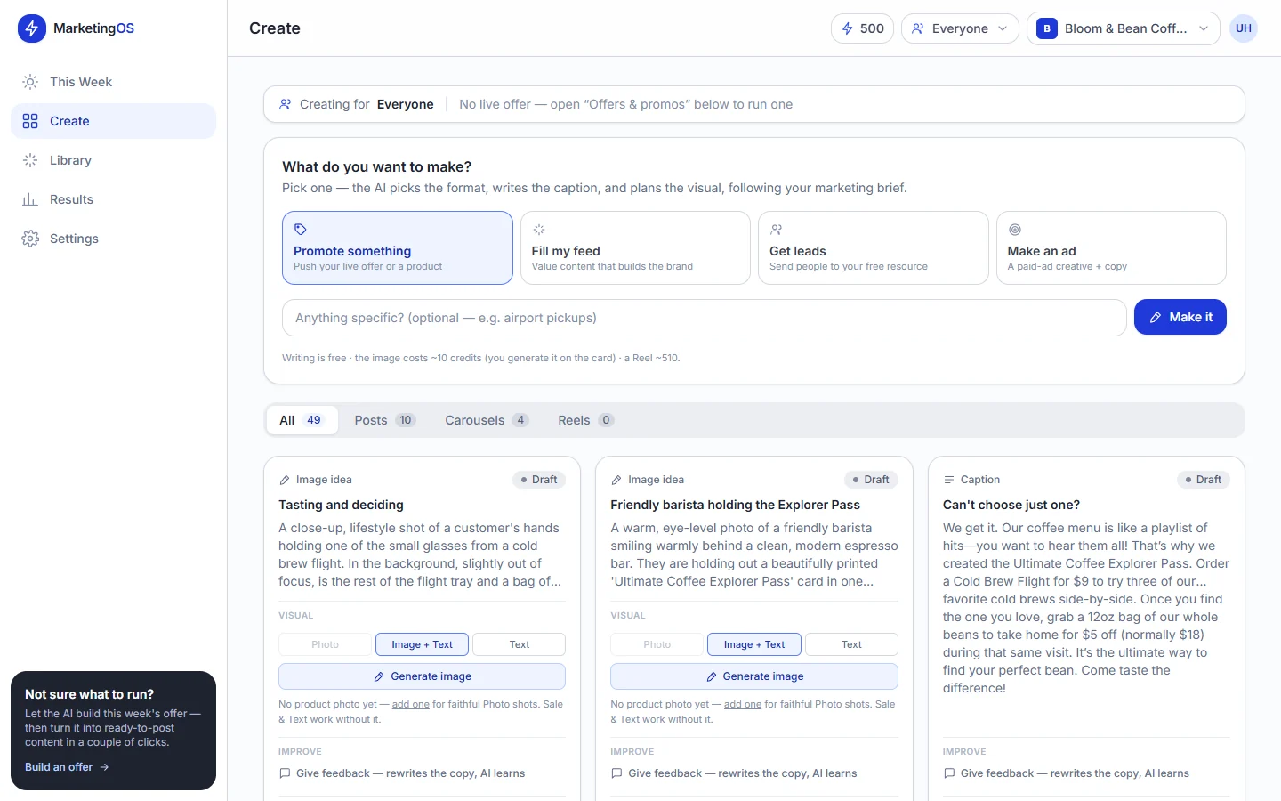Click the pencil icon on Tasting and deciding card
Viewport: 1281px width, 801px height.
(x=285, y=480)
